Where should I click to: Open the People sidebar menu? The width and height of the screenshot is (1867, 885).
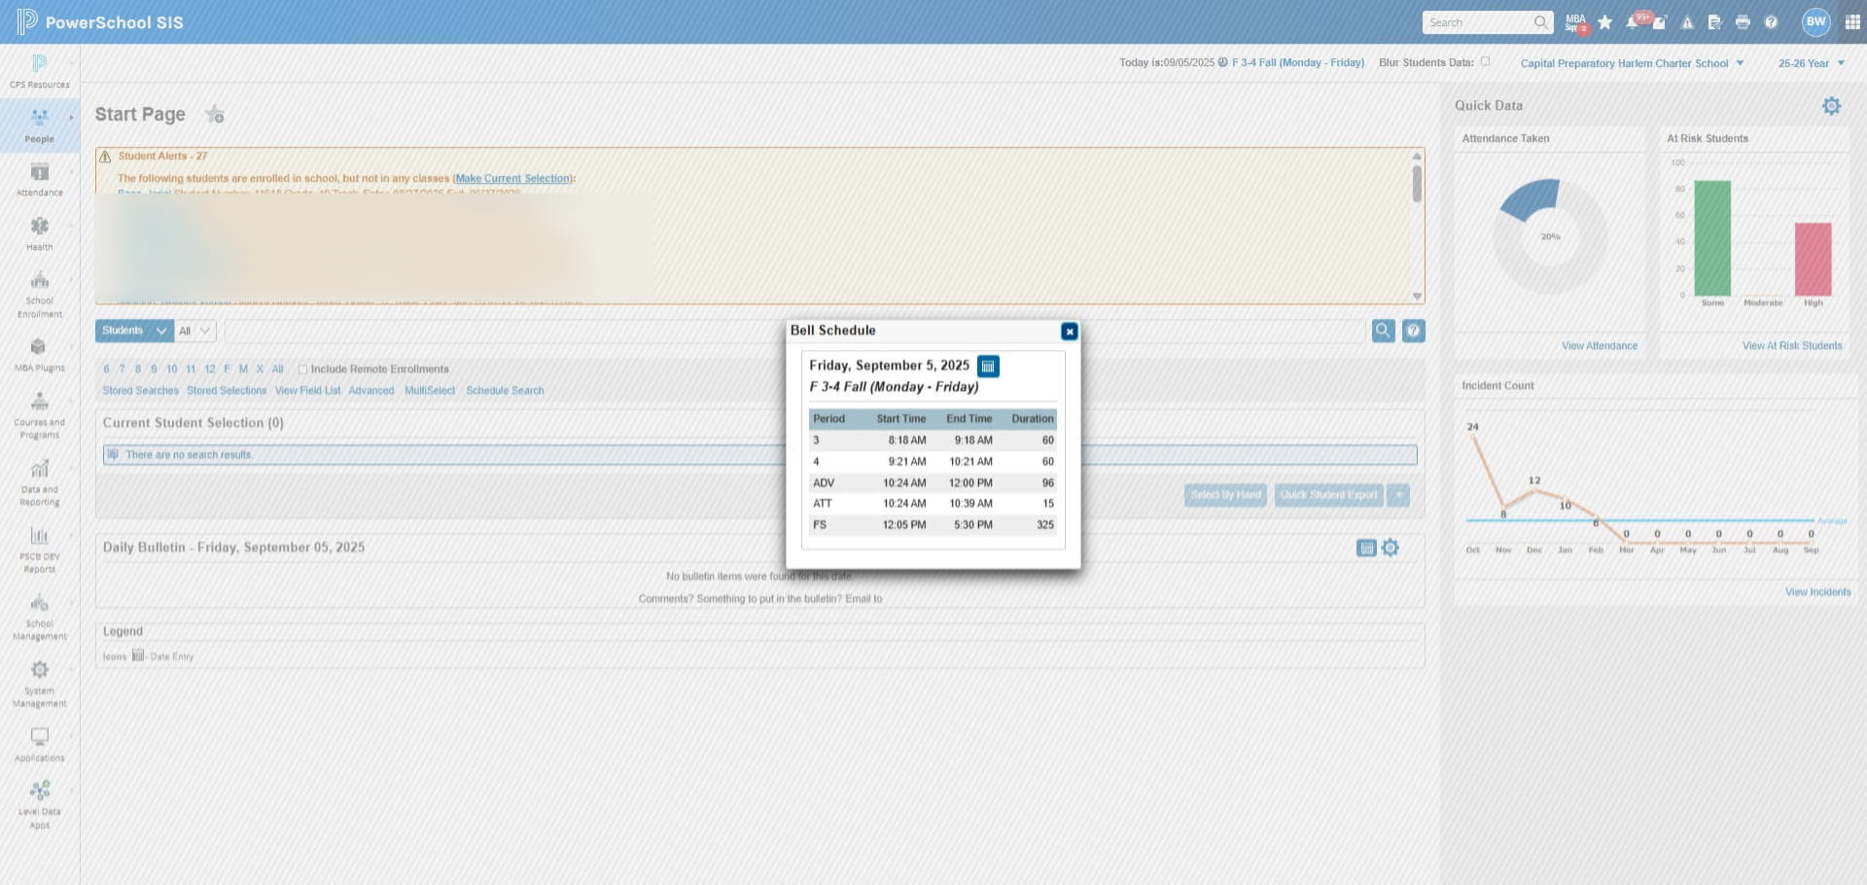(x=39, y=125)
